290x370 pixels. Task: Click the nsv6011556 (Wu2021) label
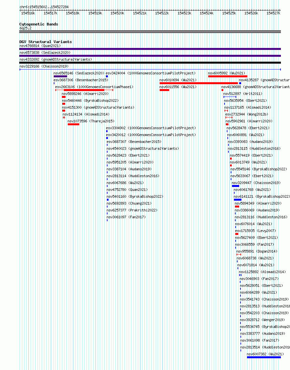pyautogui.click(x=178, y=87)
